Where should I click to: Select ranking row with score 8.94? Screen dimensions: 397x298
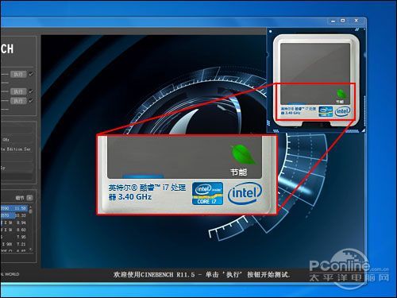14,223
